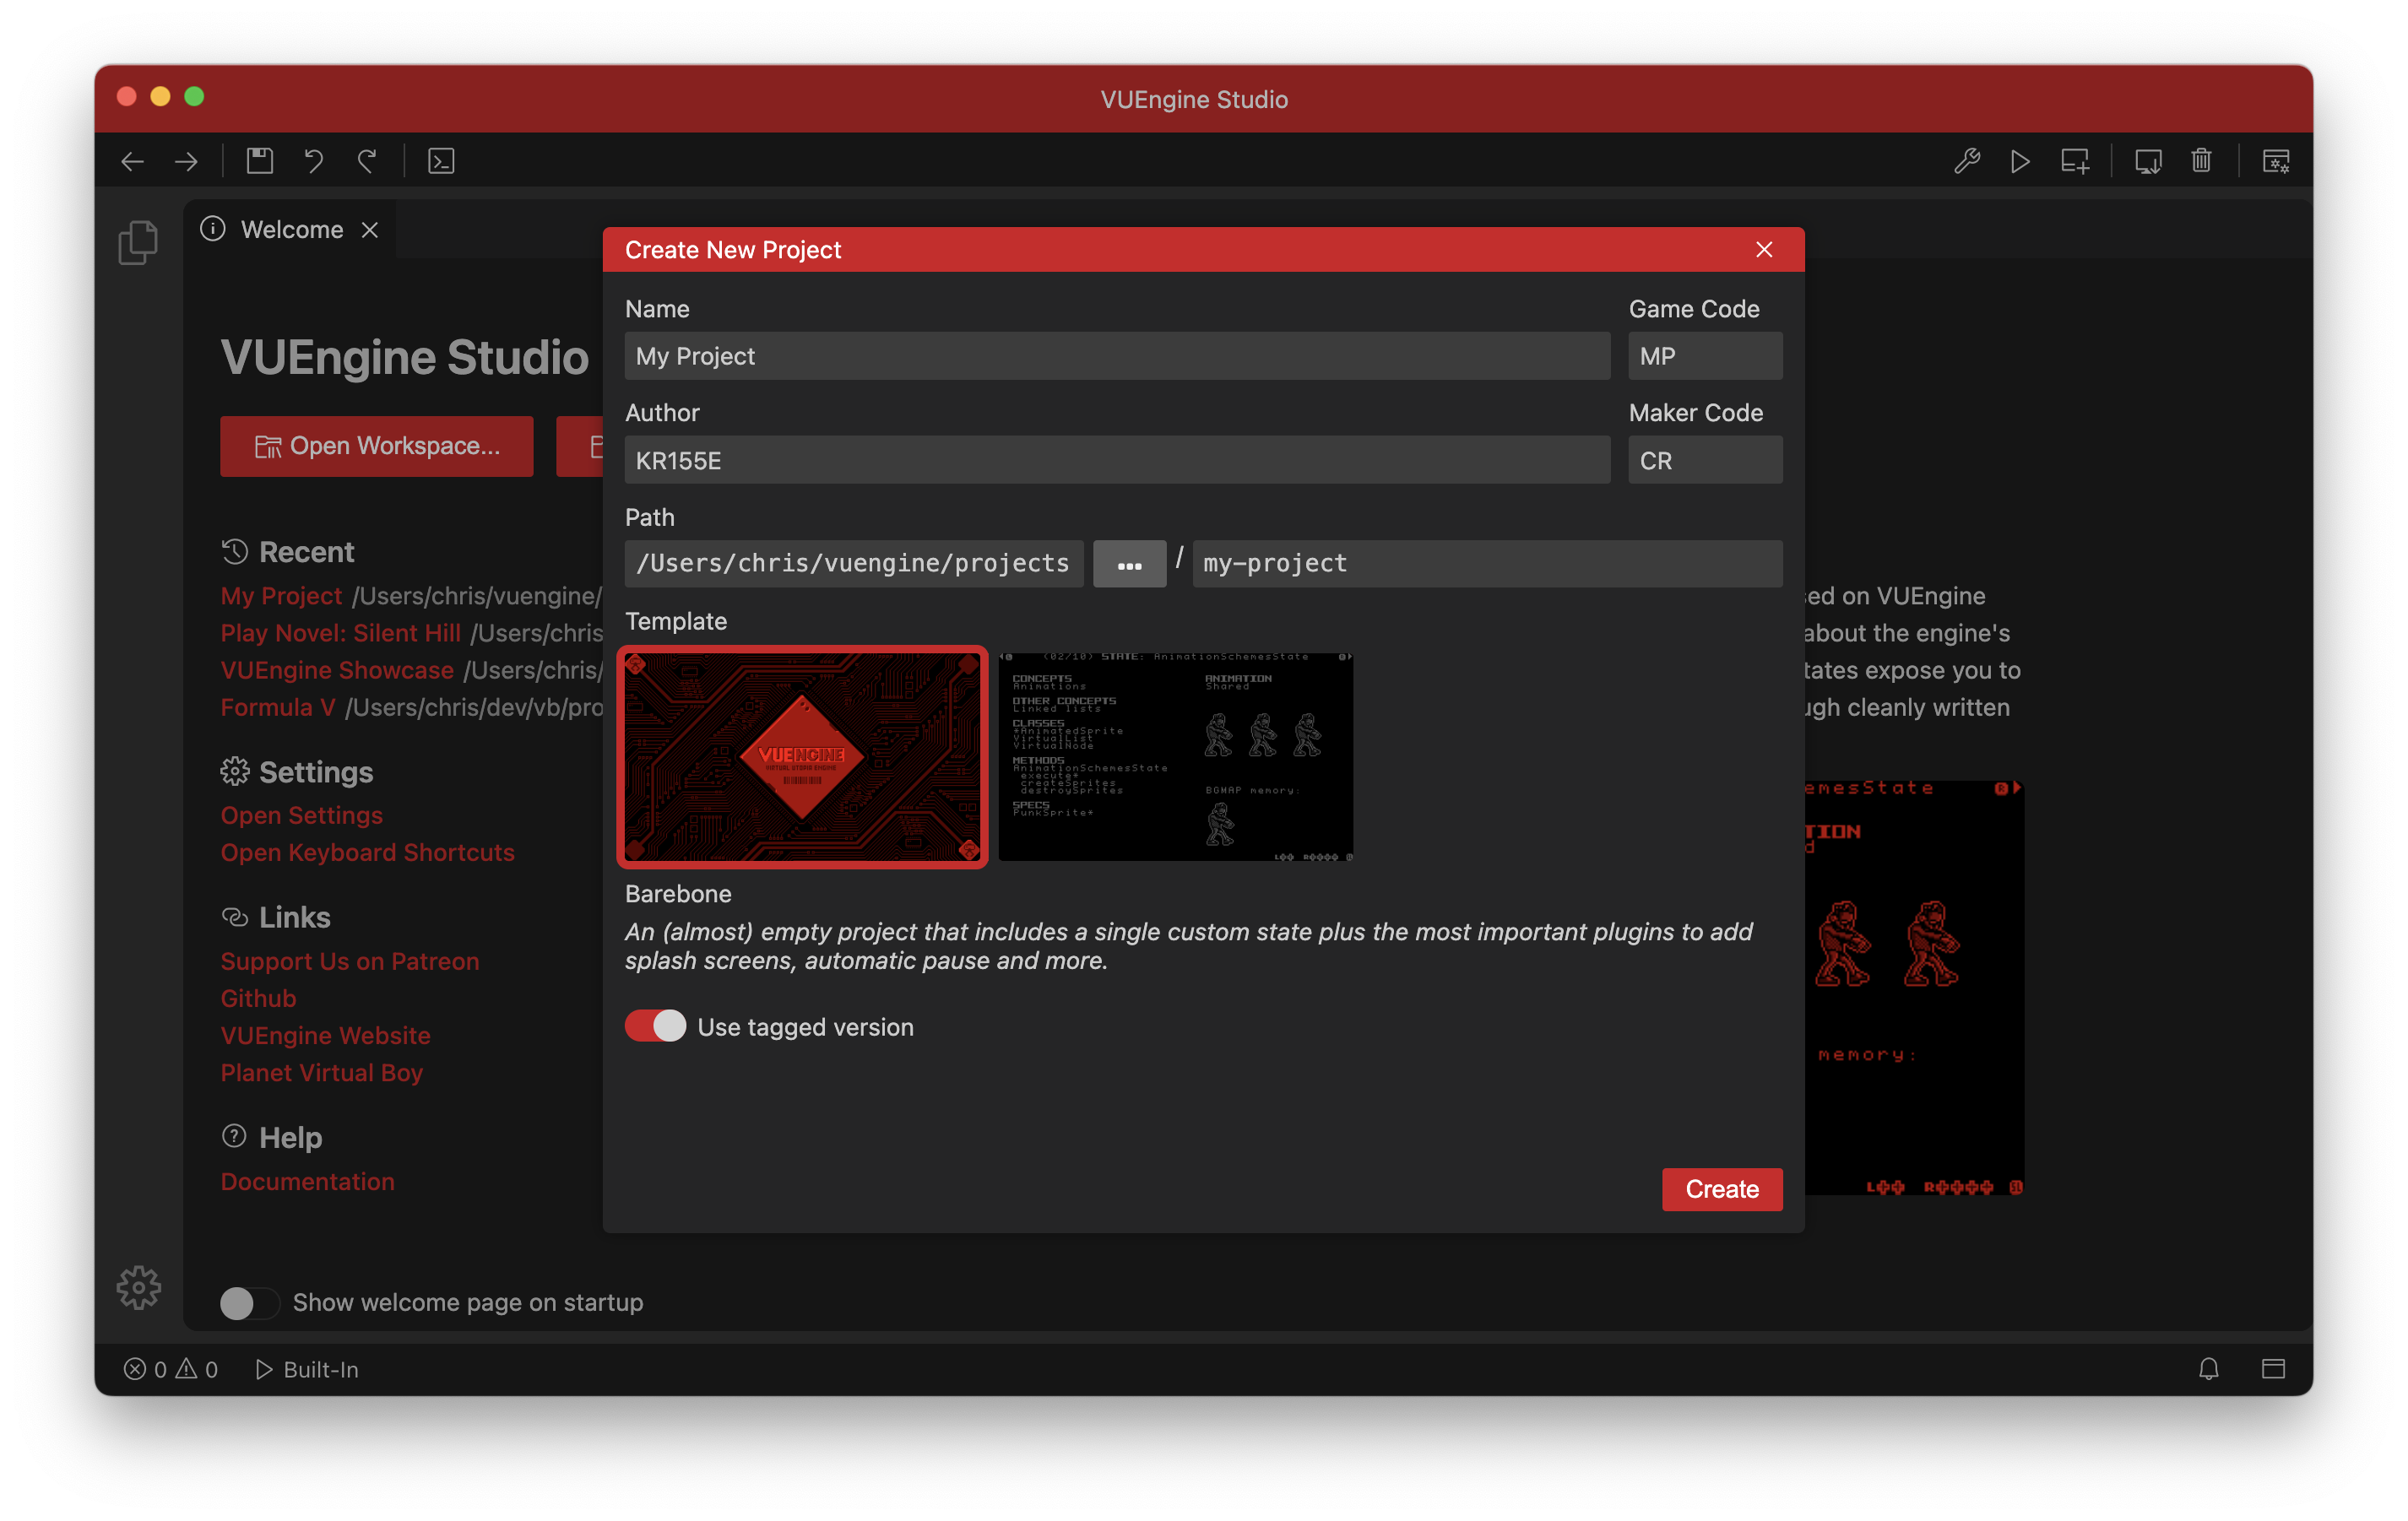Click the Welcome tab info icon
Viewport: 2408px width, 1521px height.
[x=213, y=229]
